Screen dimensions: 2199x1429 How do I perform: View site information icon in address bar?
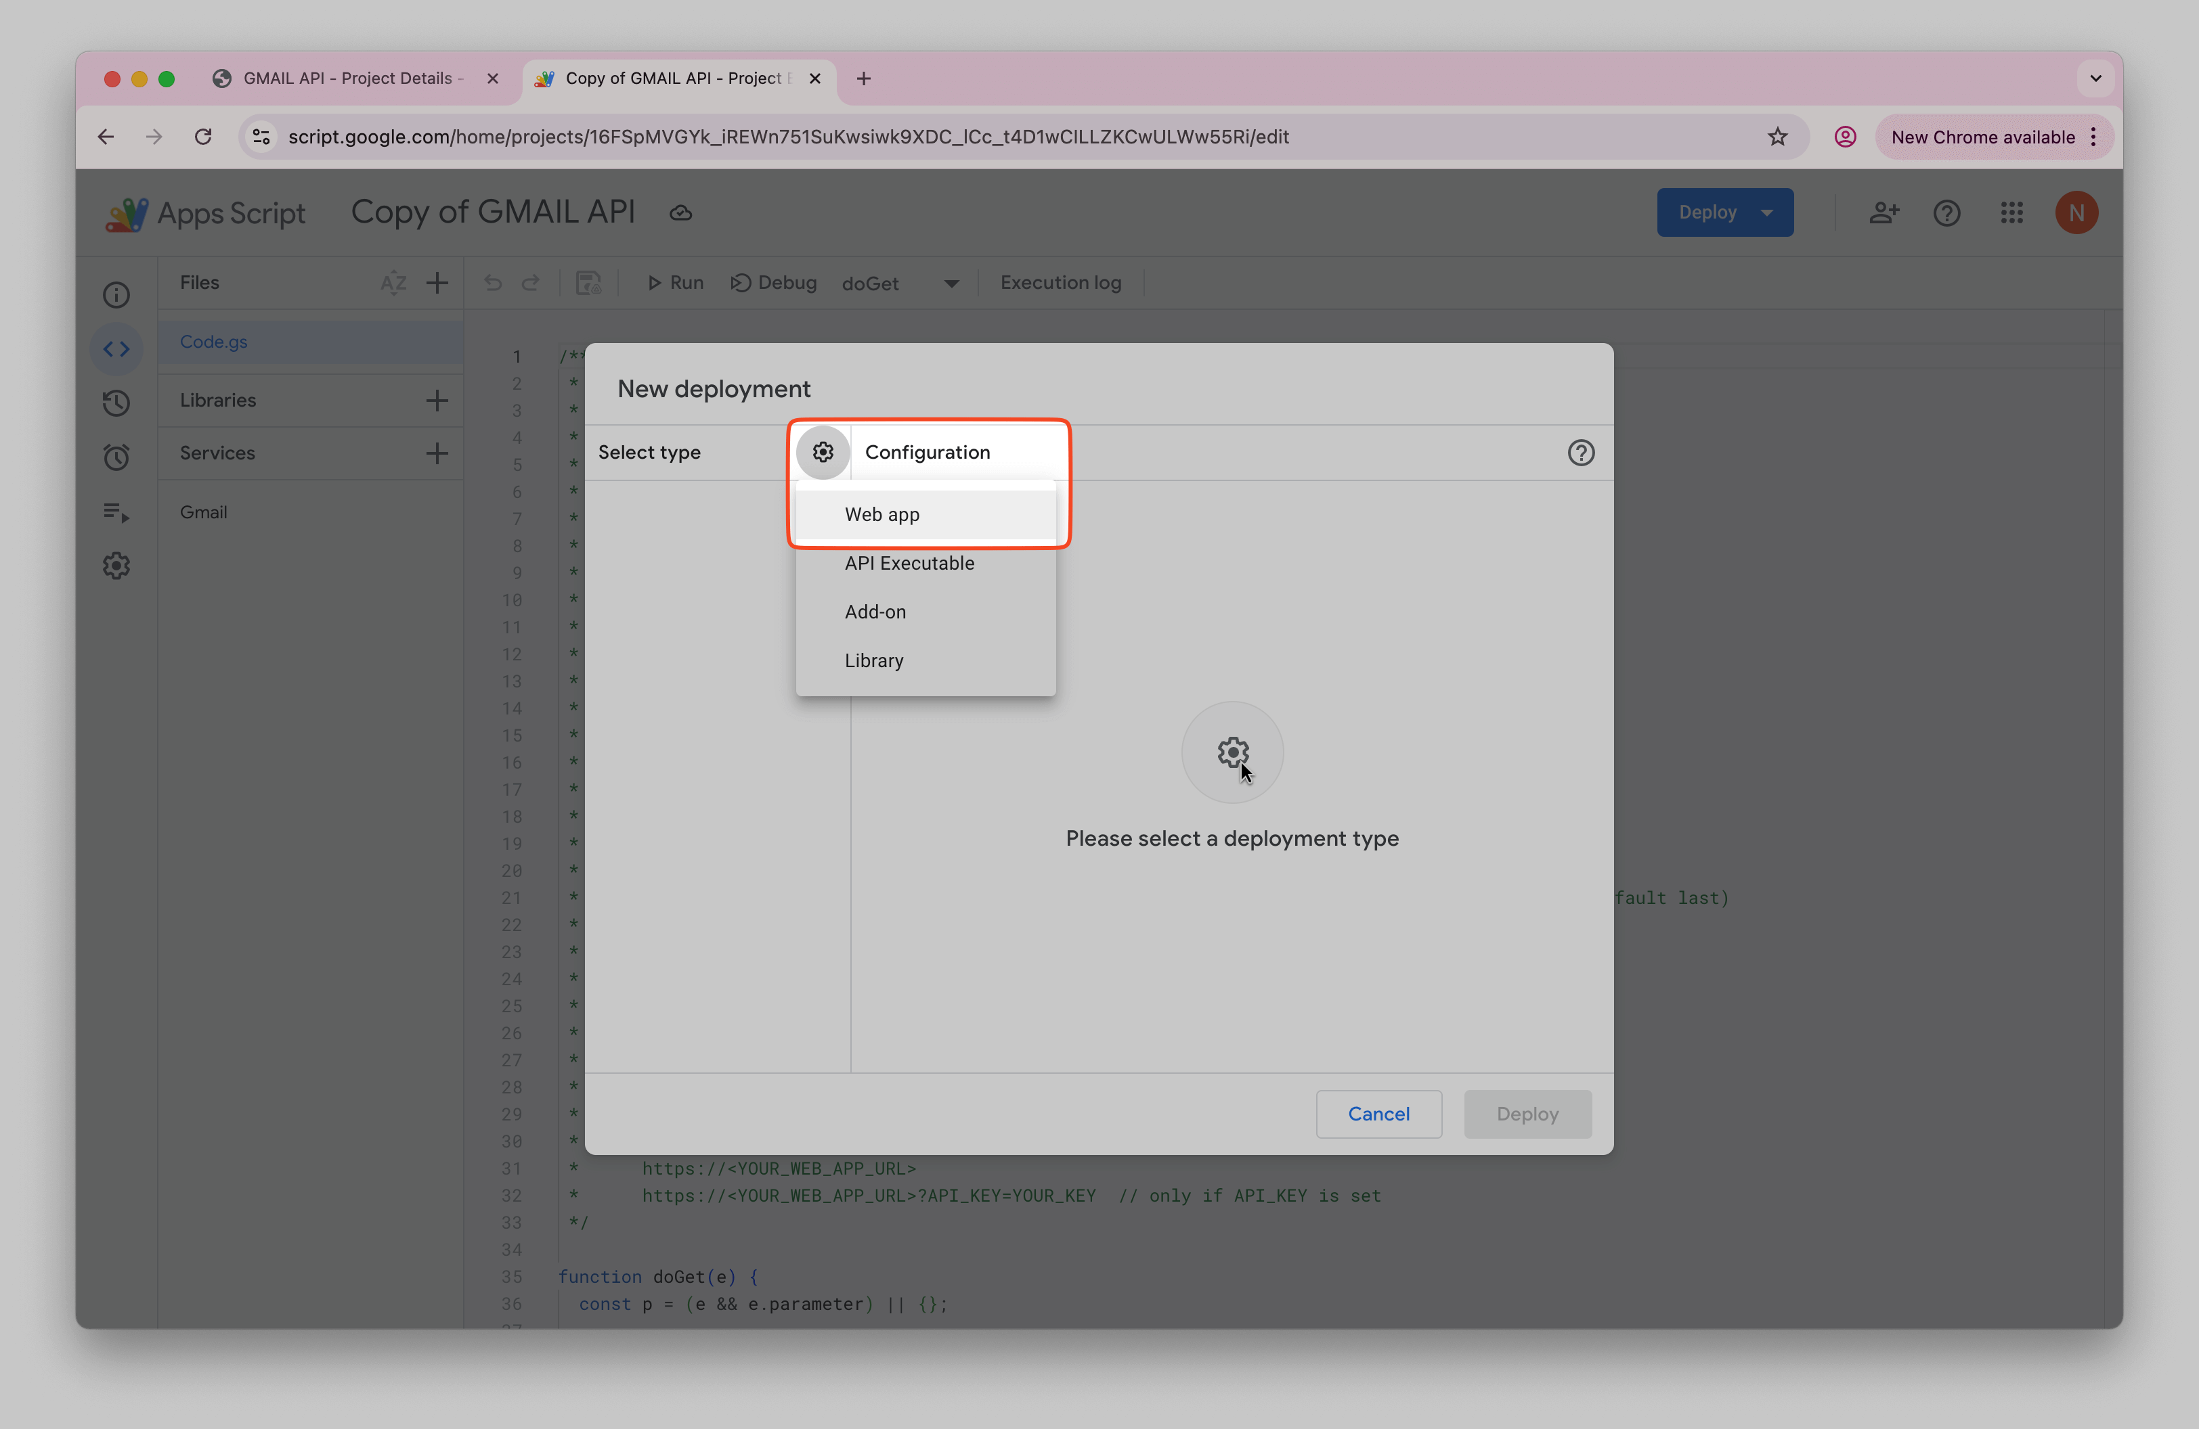pos(261,137)
